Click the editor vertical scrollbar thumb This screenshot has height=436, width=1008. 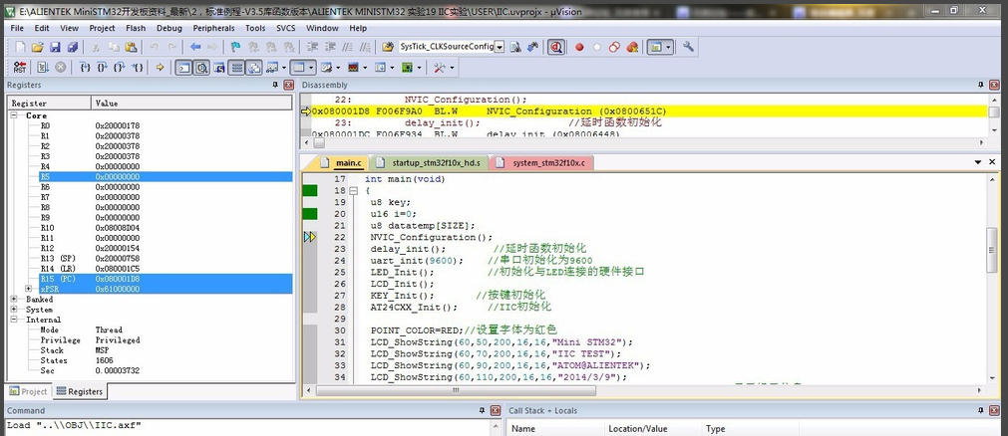[x=993, y=250]
